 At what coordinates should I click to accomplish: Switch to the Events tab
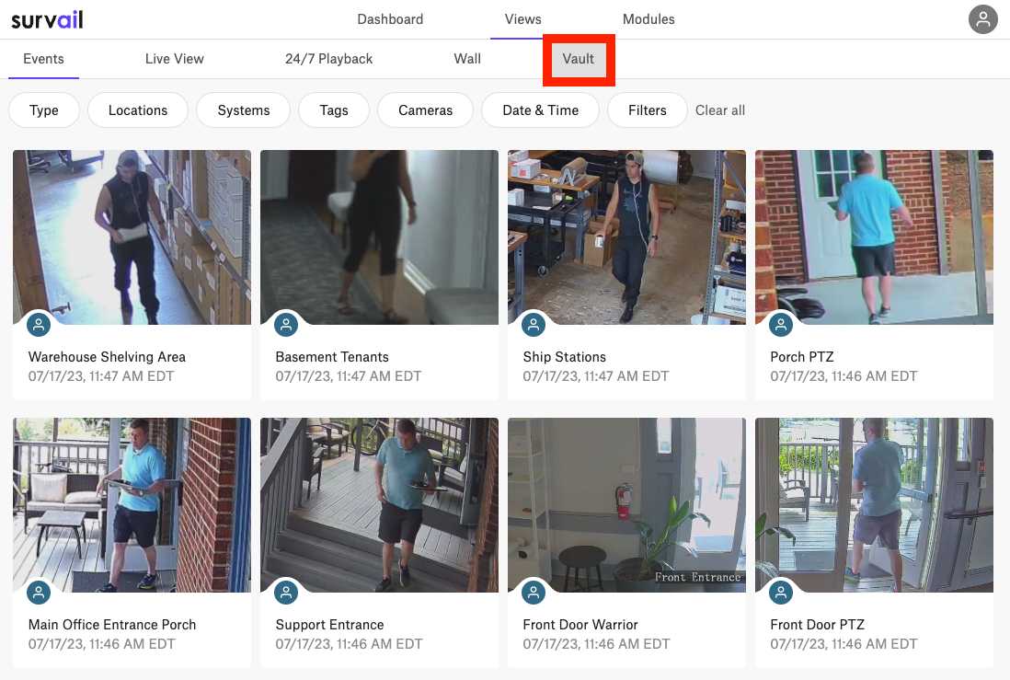tap(44, 59)
